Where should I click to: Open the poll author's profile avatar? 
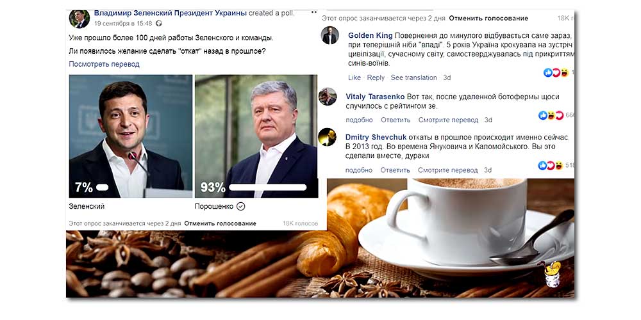[79, 19]
